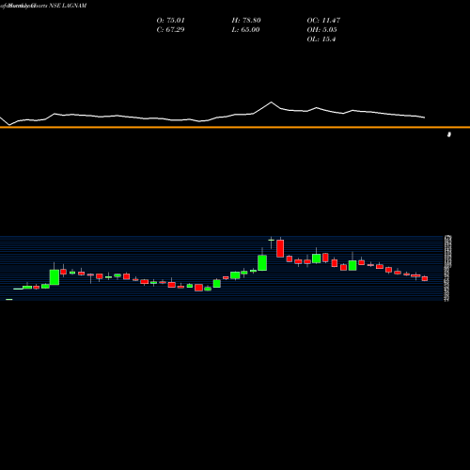Click the peak of the white indicator line
The width and height of the screenshot is (470, 470).
tap(272, 102)
